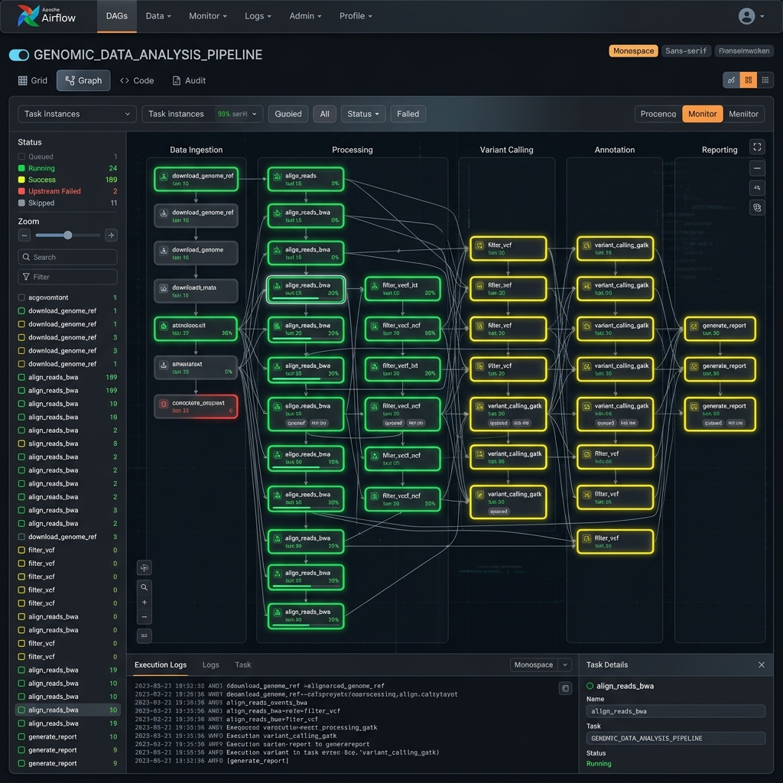Click the Code view tab
The image size is (783, 783).
[x=137, y=80]
